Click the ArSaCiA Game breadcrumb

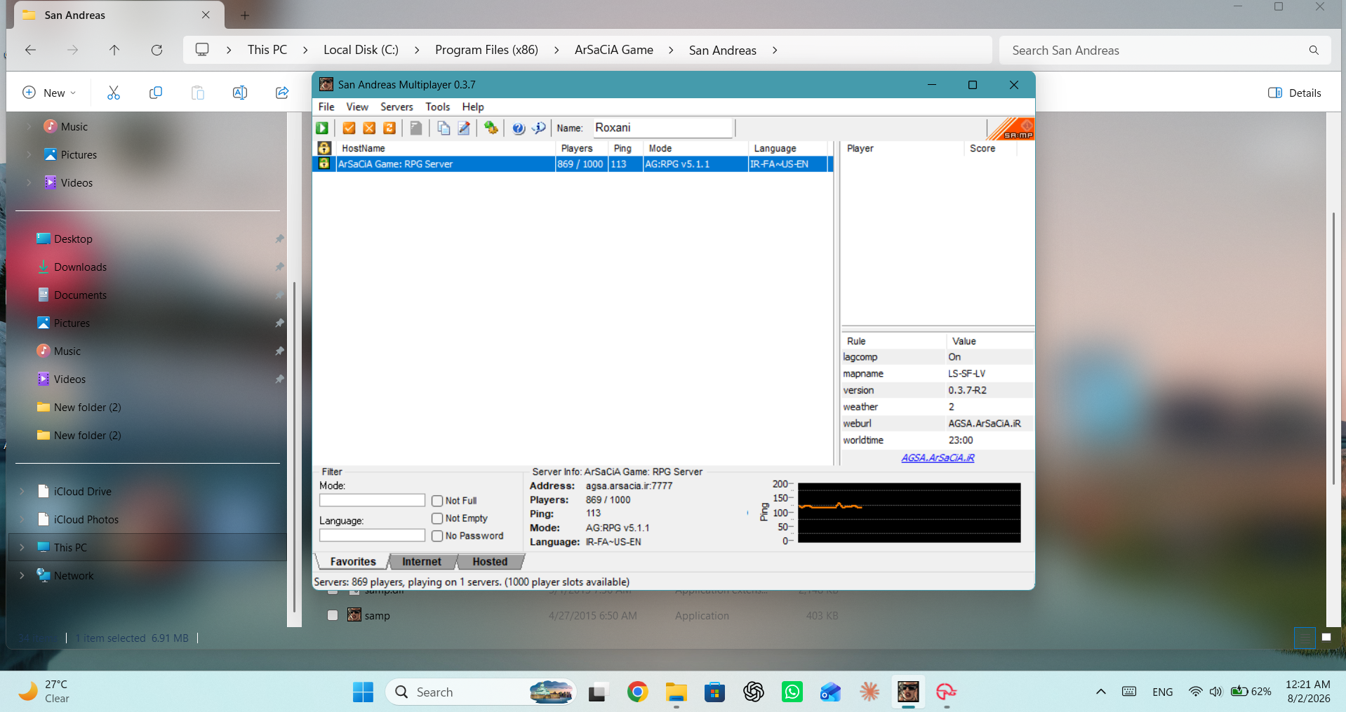(614, 50)
